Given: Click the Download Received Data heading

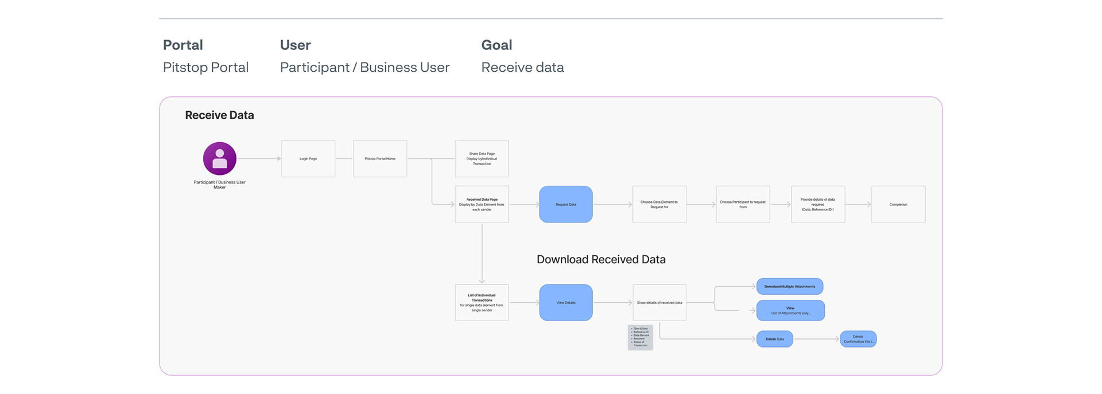Looking at the screenshot, I should (x=601, y=259).
